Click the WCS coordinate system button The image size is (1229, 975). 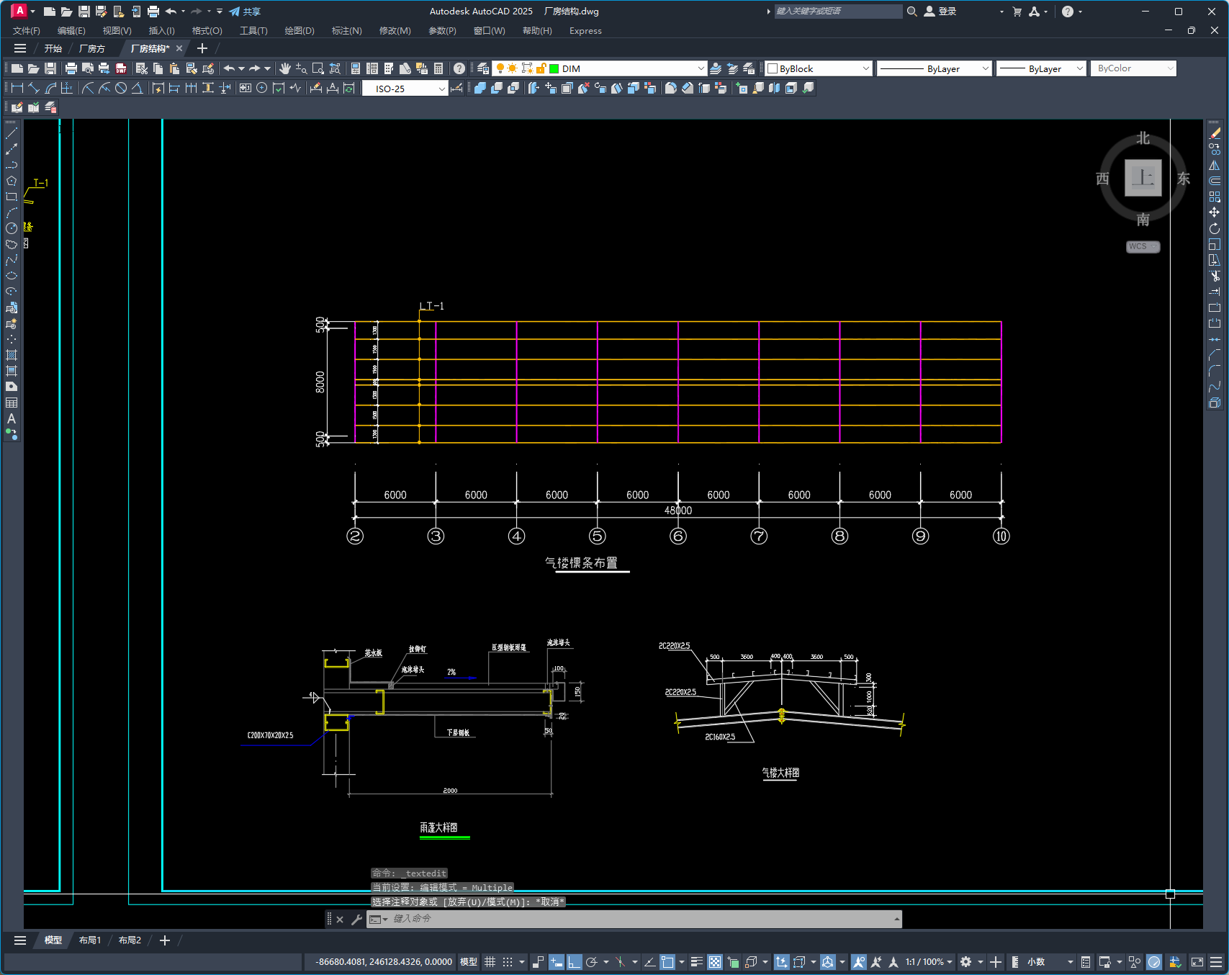click(1143, 246)
